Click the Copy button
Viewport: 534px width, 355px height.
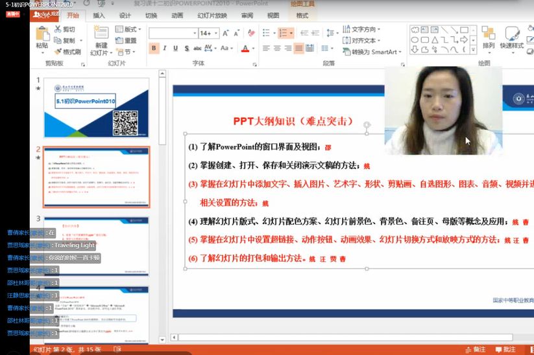[x=65, y=40]
